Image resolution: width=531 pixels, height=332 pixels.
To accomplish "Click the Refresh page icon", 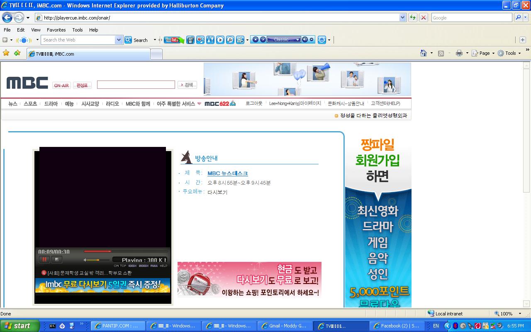I will pos(413,17).
